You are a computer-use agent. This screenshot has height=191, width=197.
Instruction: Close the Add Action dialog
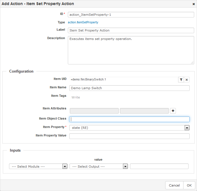(x=194, y=4)
